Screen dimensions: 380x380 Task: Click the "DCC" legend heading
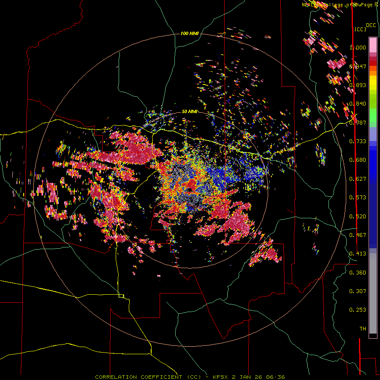[x=371, y=25]
